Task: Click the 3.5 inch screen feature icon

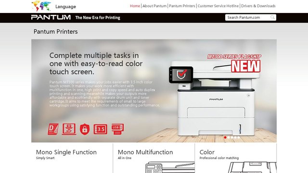Action: tap(101, 129)
